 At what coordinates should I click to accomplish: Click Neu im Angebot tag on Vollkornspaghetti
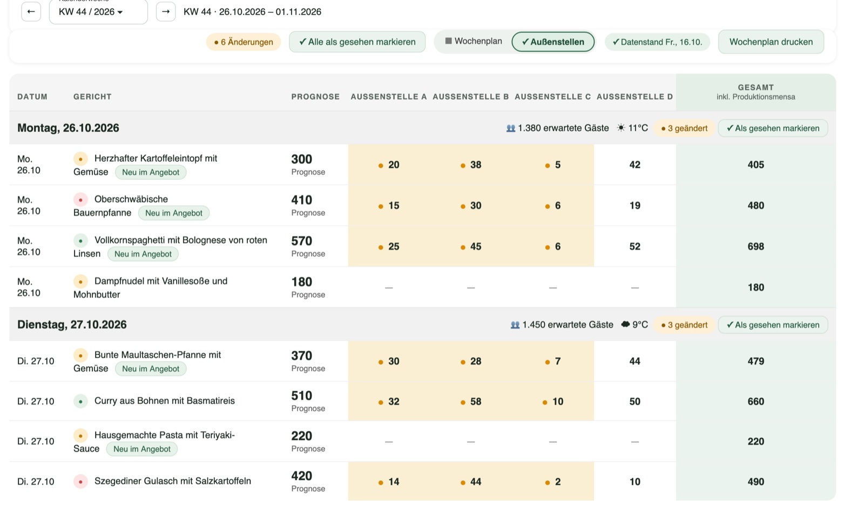coord(143,254)
